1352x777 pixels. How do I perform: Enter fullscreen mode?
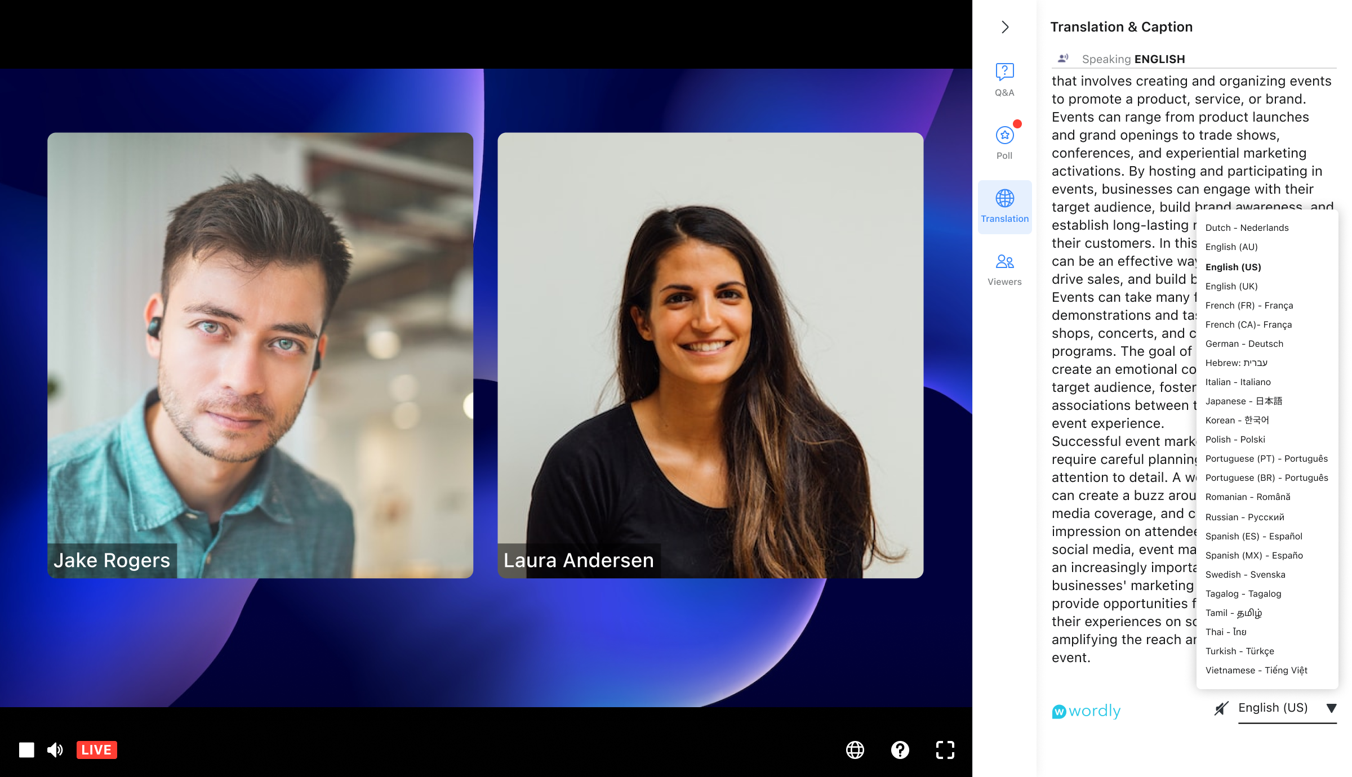(x=945, y=749)
